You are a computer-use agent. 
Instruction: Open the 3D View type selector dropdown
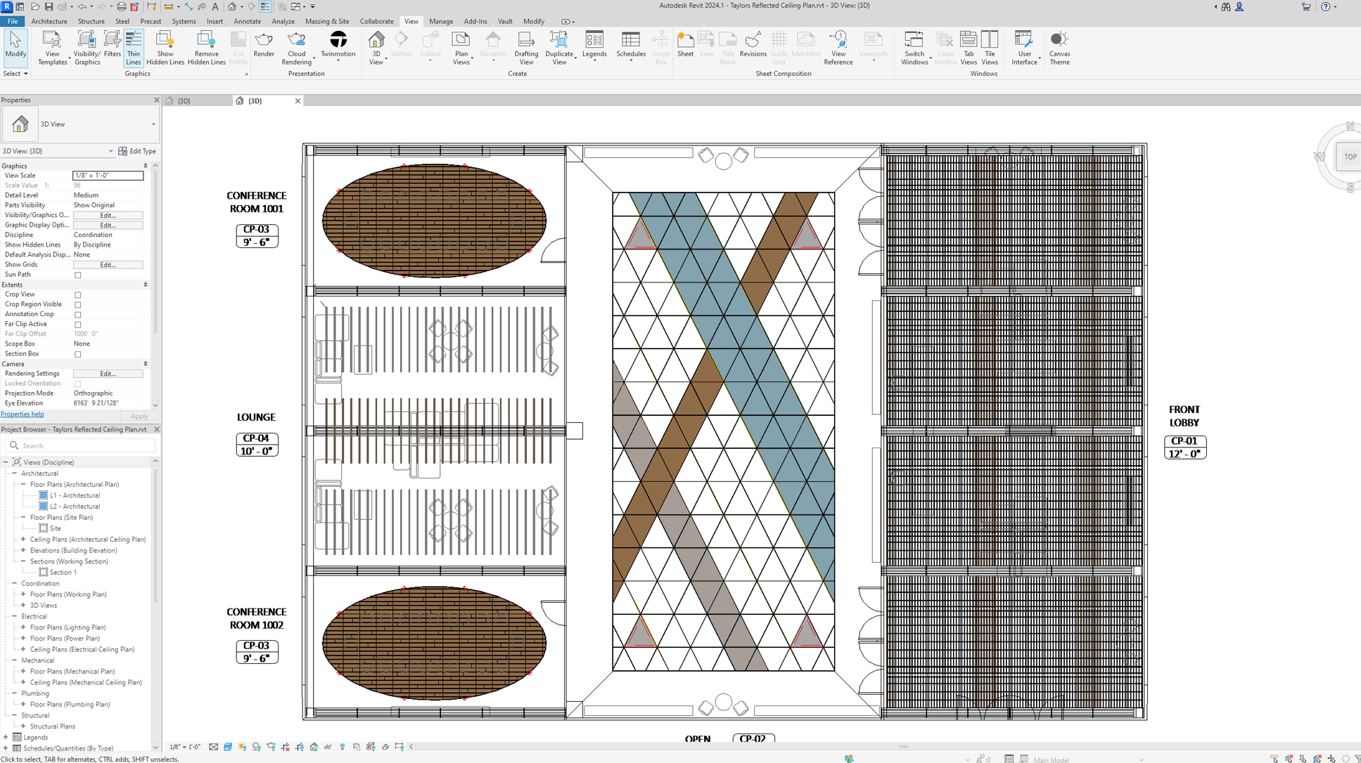(x=153, y=124)
